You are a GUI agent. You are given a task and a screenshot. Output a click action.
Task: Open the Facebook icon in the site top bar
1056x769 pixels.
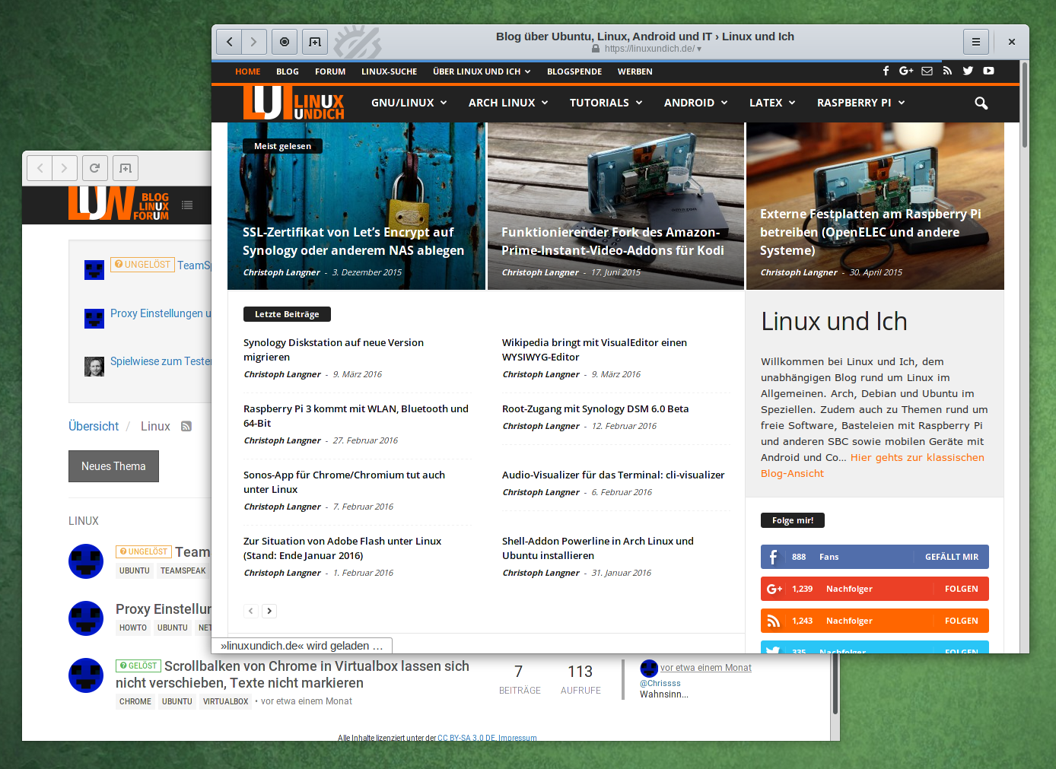(886, 71)
